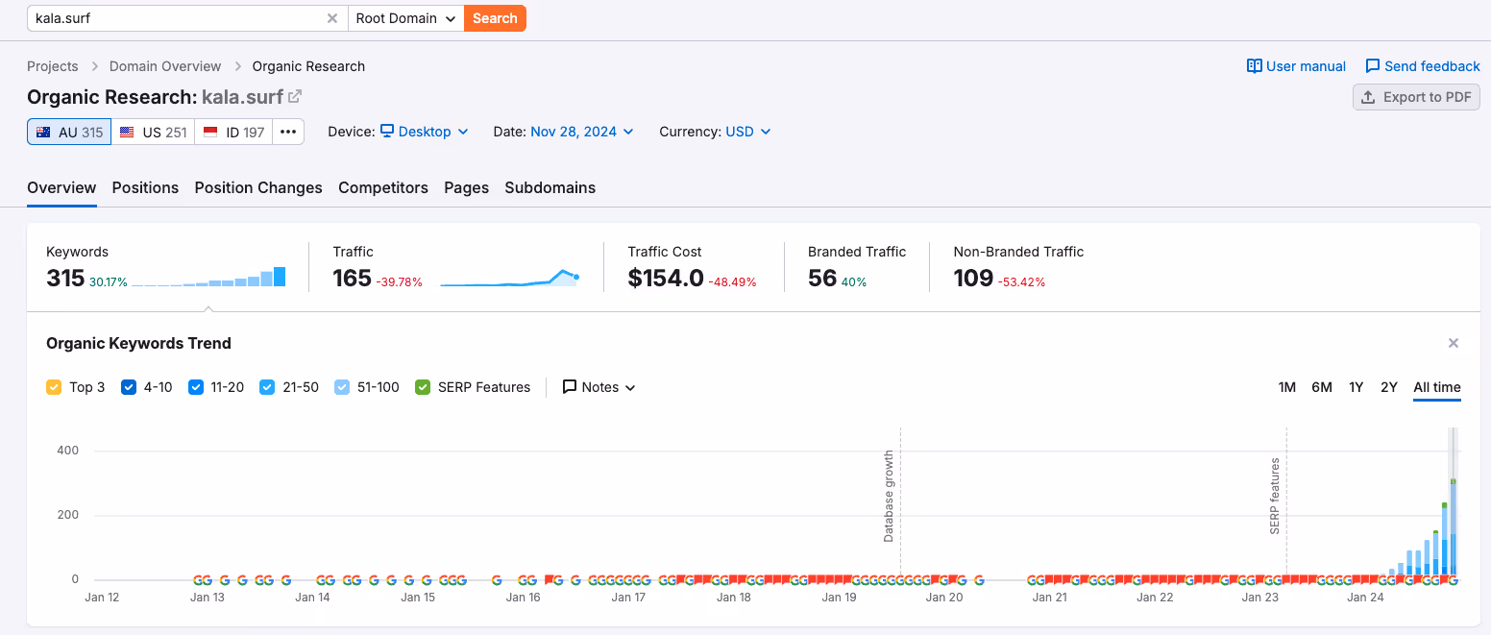Select the 1M time range
This screenshot has height=635, width=1491.
[x=1286, y=387]
